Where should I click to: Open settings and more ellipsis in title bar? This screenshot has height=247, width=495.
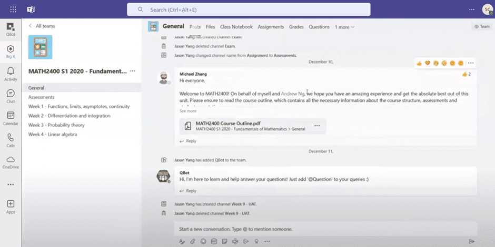click(x=472, y=9)
